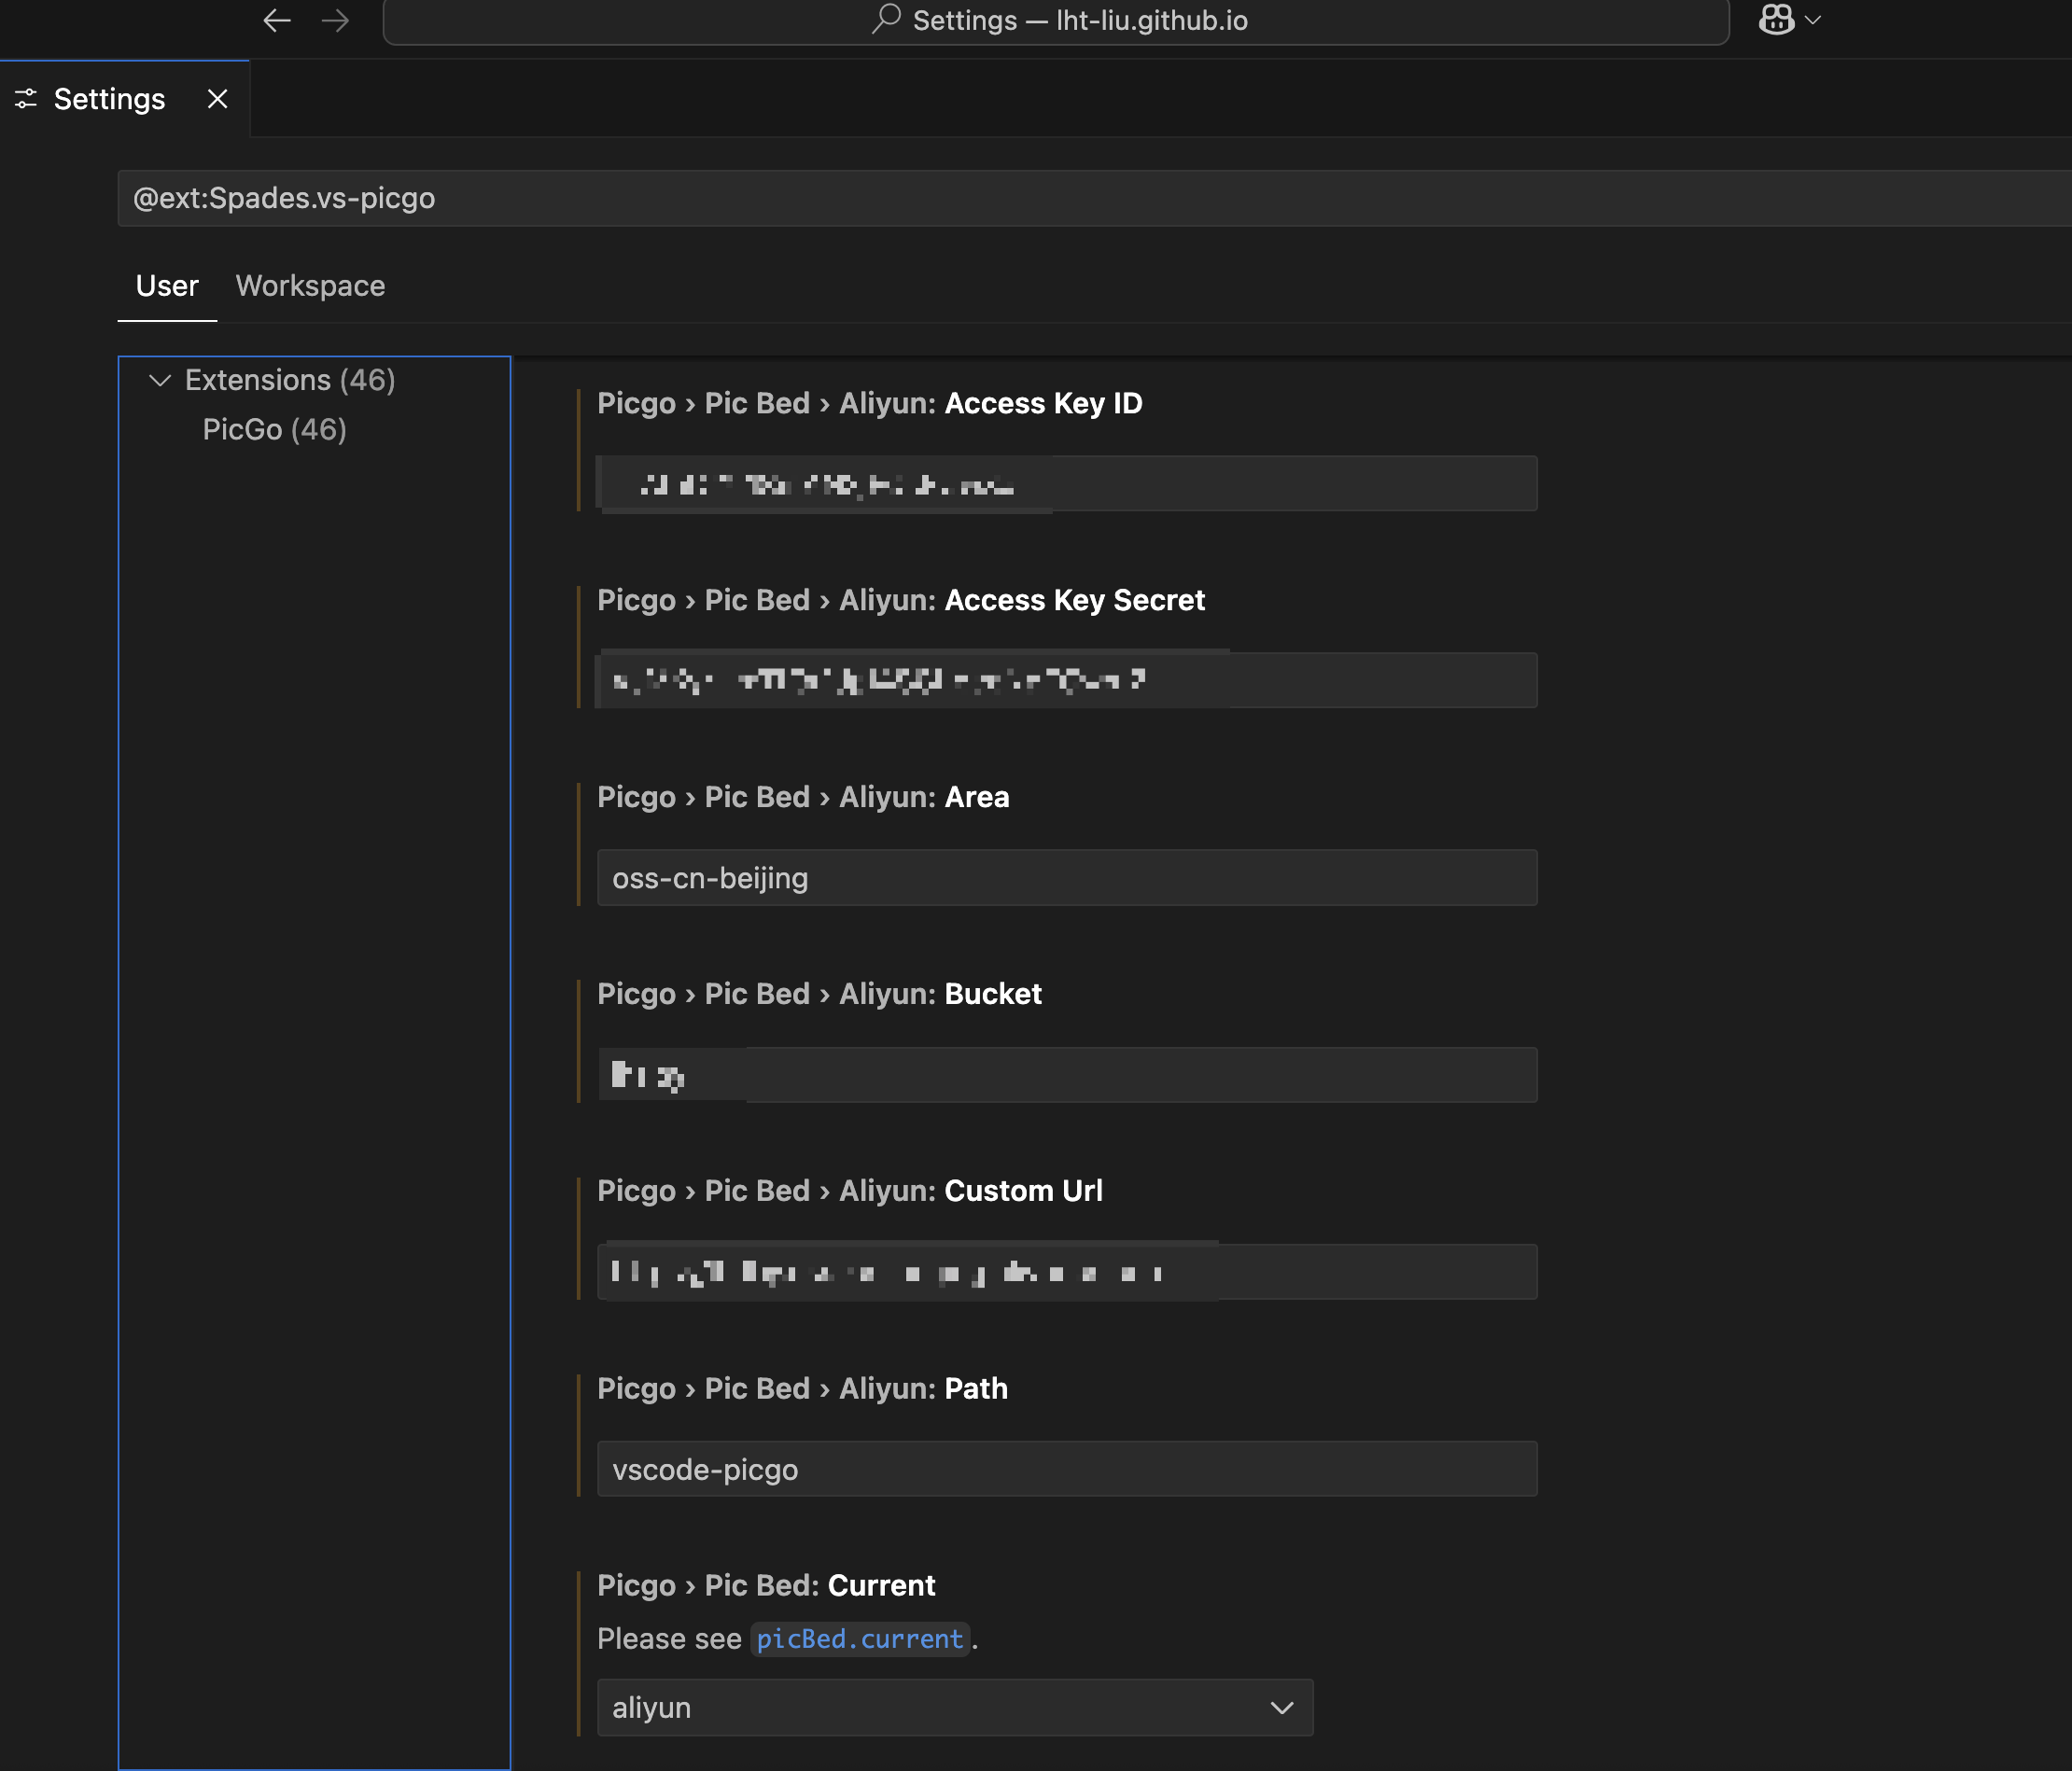Edit the Aliyun Path field vscode-picgo
Screen dimensions: 2072x1771
click(x=1067, y=1469)
